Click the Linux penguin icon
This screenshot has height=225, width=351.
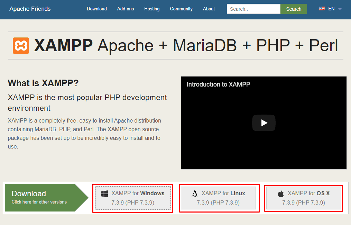(x=195, y=193)
